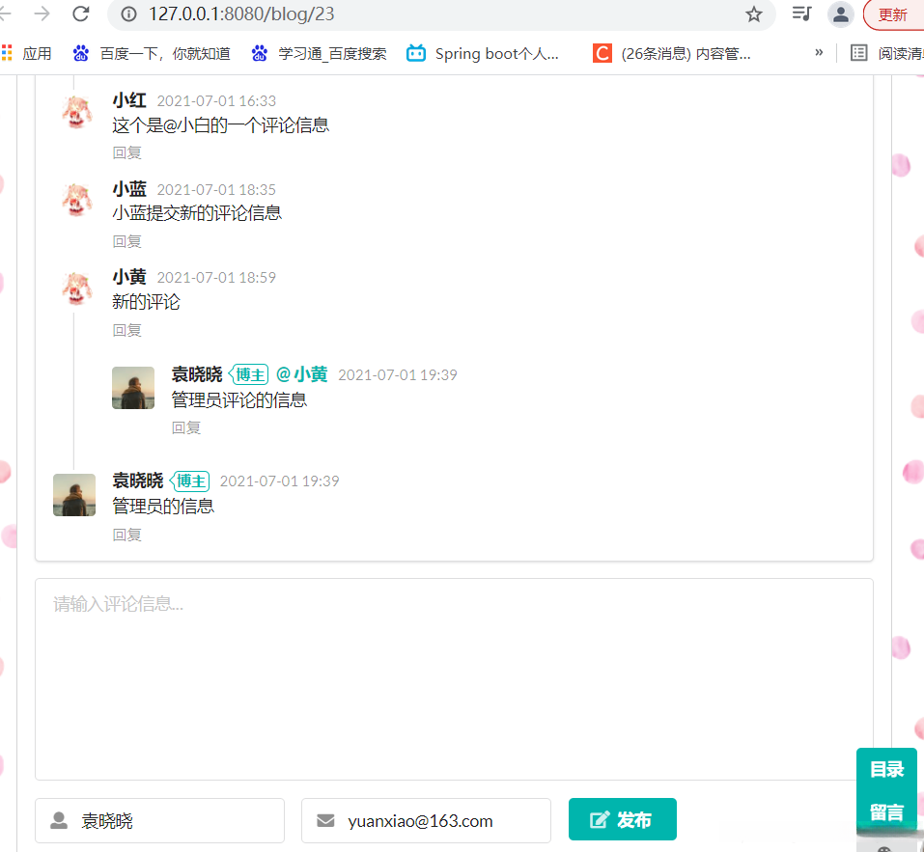
Task: Click the media control icon near the address bar
Action: [x=801, y=14]
